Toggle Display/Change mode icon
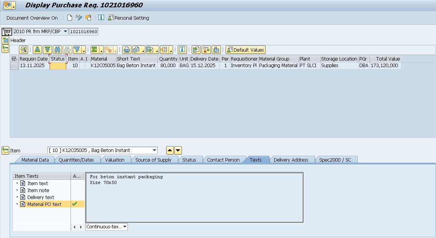This screenshot has height=238, width=436. pyautogui.click(x=79, y=18)
